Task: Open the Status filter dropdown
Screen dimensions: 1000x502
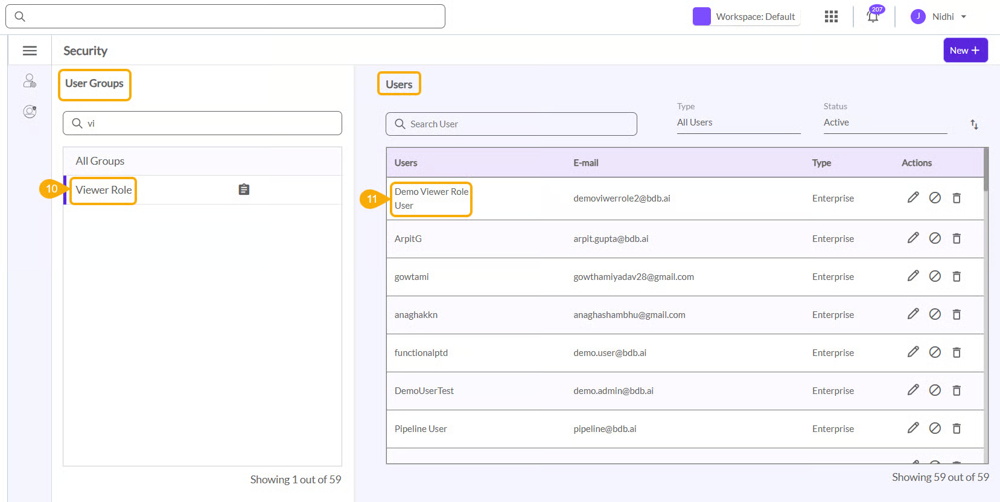Action: pyautogui.click(x=885, y=122)
